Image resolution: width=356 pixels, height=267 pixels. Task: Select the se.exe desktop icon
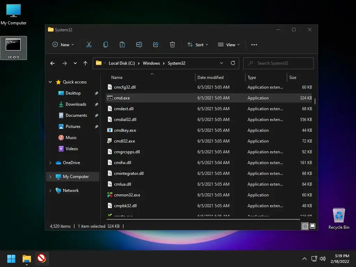point(14,48)
